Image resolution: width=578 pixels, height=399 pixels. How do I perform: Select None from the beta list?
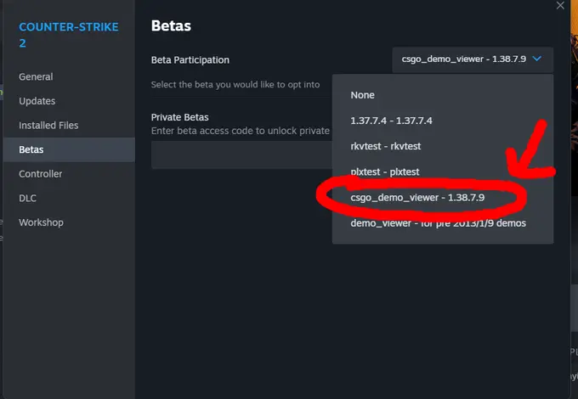click(362, 95)
